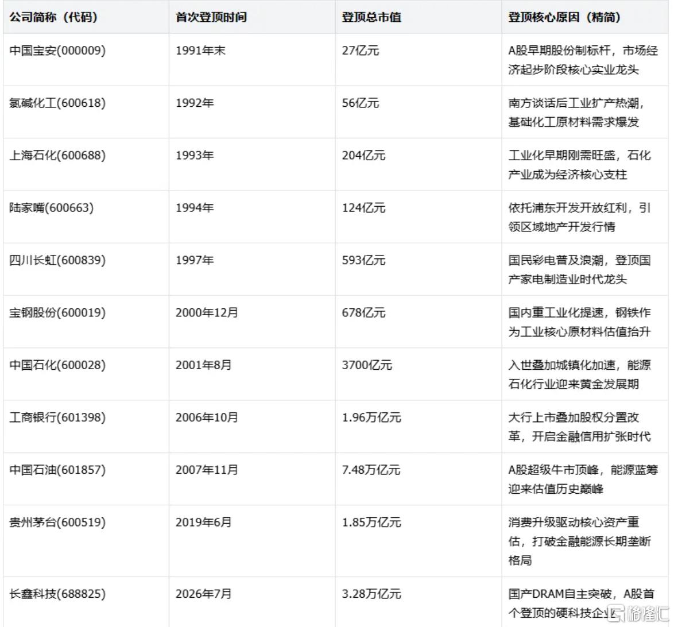Click the reason text starting 大行上市叠加股权分置改革
The image size is (674, 627).
click(x=579, y=427)
